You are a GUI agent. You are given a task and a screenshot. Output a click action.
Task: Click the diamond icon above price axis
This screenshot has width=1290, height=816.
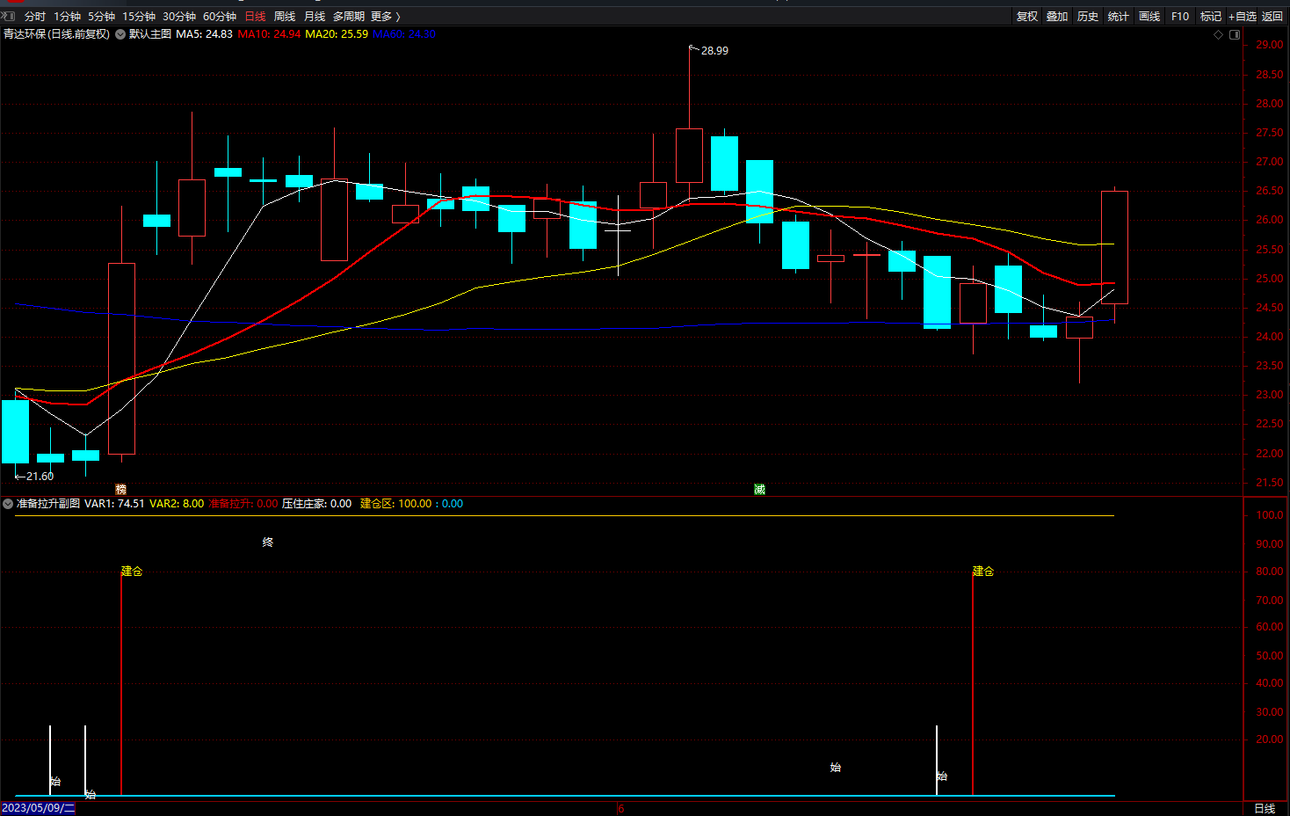point(1218,34)
